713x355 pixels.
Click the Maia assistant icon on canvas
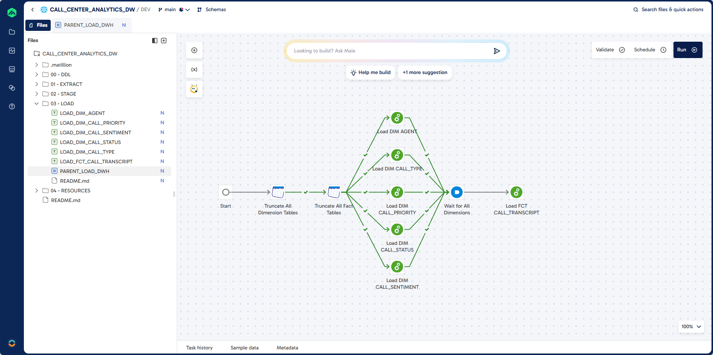click(194, 89)
